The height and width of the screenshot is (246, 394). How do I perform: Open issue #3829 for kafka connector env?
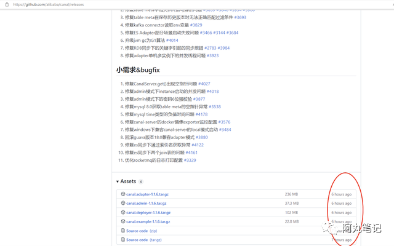(x=196, y=25)
